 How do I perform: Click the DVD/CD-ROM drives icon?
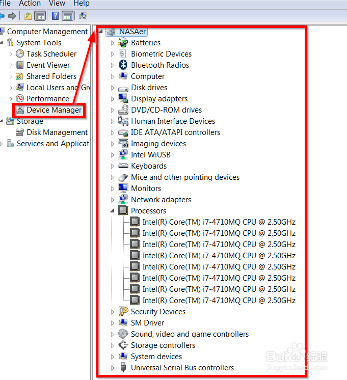tap(123, 110)
